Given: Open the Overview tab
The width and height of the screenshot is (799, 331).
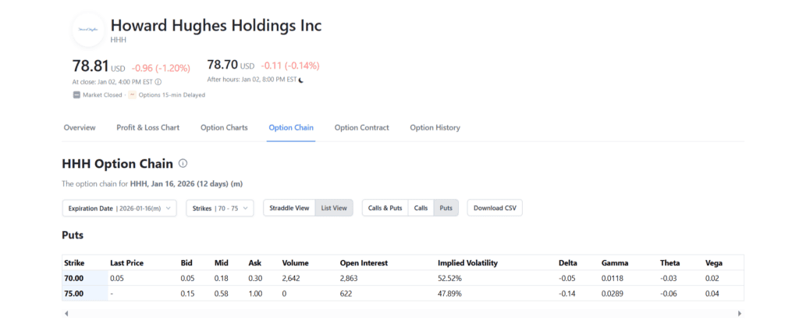Looking at the screenshot, I should pos(80,127).
